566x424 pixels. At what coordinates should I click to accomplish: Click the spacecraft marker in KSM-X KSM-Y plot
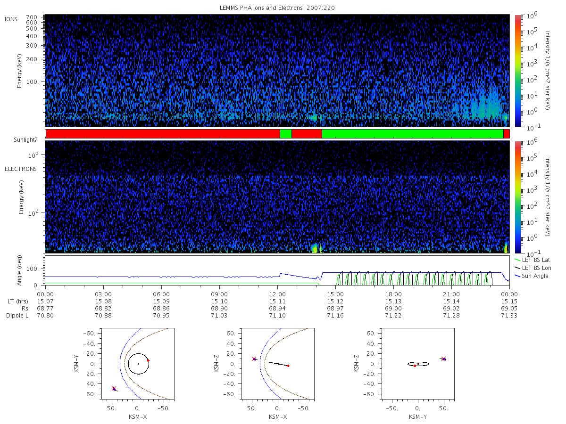point(114,389)
